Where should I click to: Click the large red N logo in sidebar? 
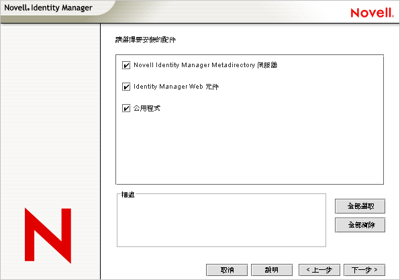coord(48,235)
